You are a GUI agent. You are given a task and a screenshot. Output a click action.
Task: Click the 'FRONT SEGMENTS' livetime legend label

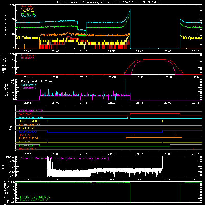(35, 197)
